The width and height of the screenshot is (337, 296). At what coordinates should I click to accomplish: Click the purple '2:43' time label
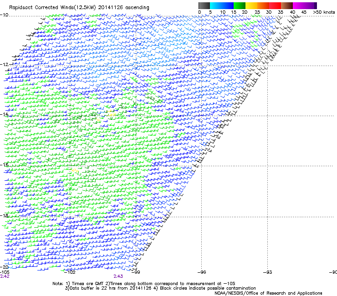(118, 276)
